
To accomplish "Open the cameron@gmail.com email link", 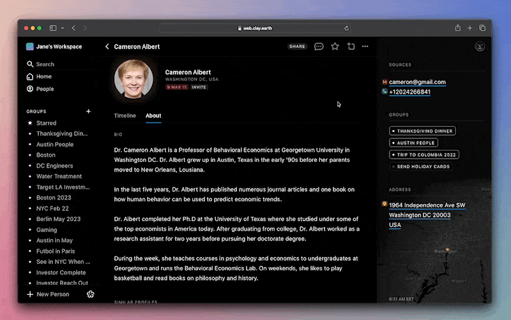I will 417,82.
